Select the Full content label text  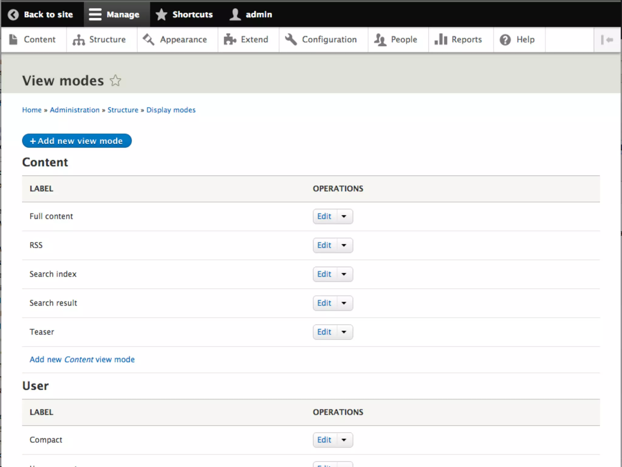click(x=51, y=216)
